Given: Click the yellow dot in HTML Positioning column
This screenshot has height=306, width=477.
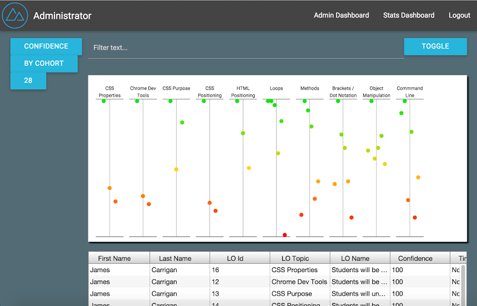Looking at the screenshot, I should [x=249, y=168].
